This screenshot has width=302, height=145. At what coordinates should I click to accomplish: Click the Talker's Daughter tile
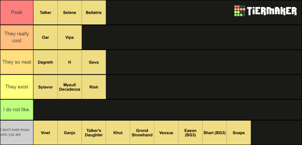94,133
